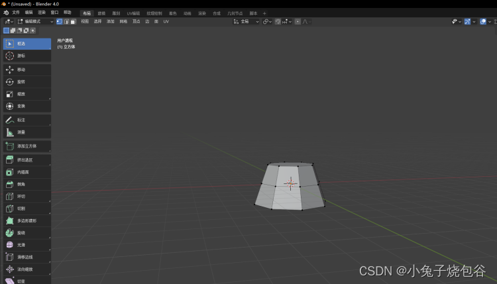Open the Mesh (网格) menu
Image resolution: width=497 pixels, height=284 pixels.
point(123,22)
